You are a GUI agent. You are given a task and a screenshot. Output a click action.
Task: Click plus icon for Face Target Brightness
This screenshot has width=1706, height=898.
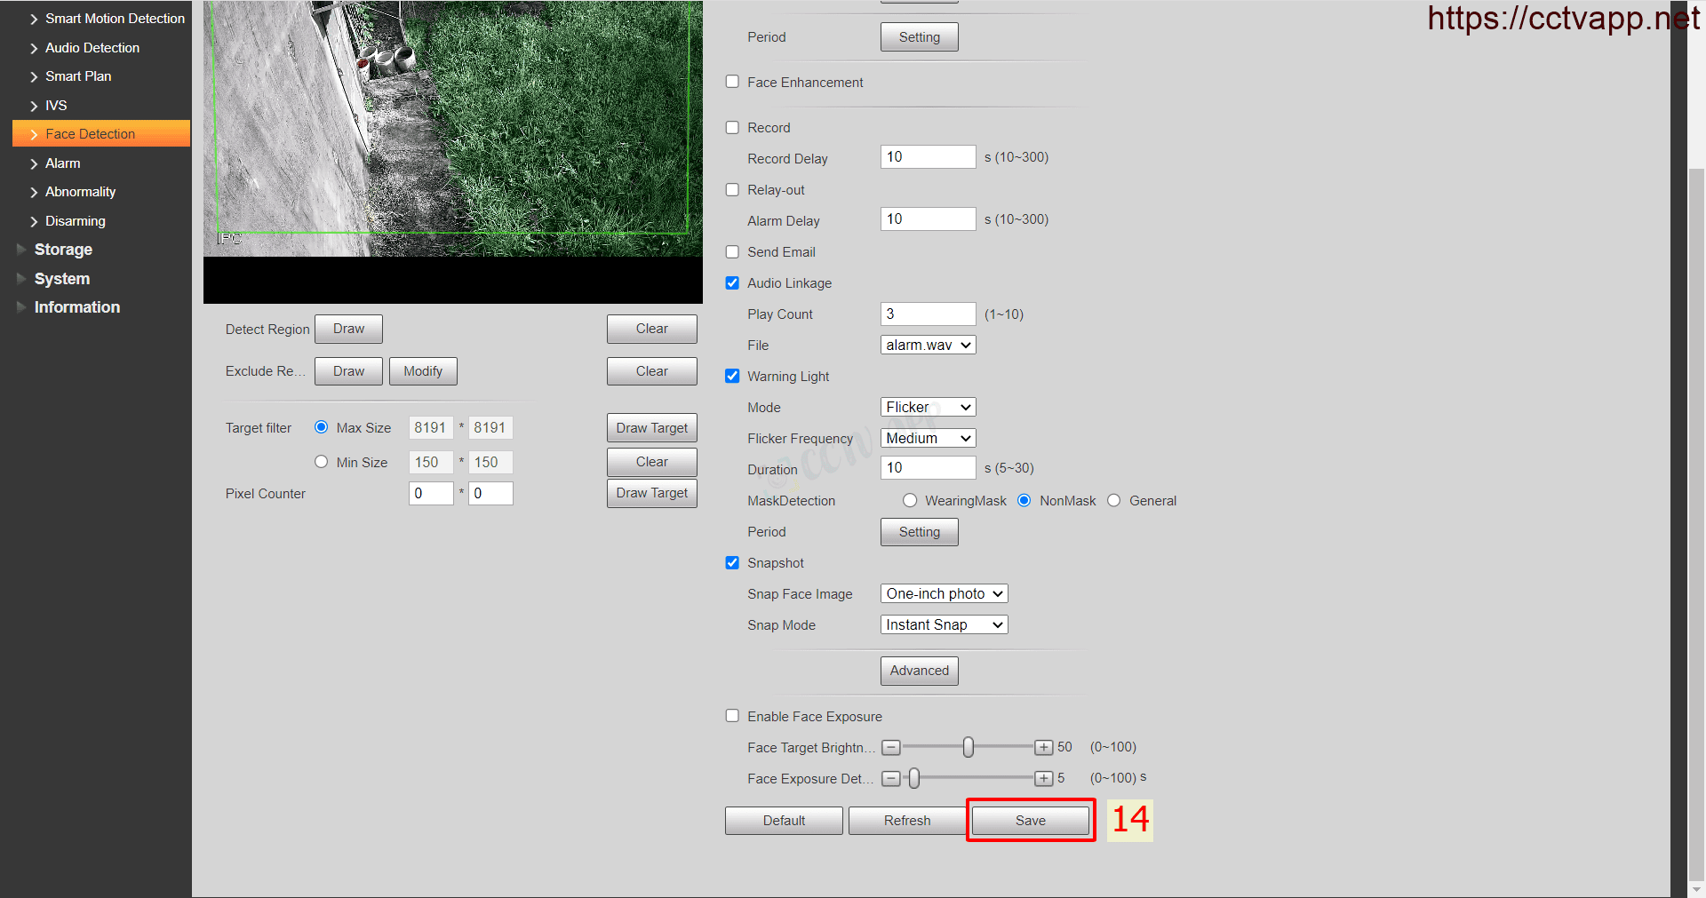coord(1044,748)
